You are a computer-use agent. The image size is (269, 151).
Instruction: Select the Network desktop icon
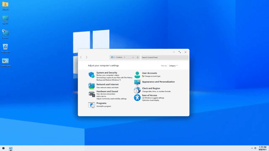5,34
